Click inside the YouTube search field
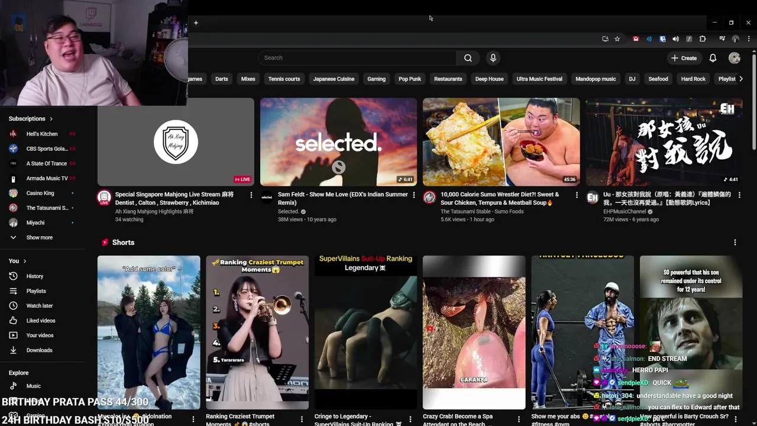The image size is (757, 426). pyautogui.click(x=357, y=58)
